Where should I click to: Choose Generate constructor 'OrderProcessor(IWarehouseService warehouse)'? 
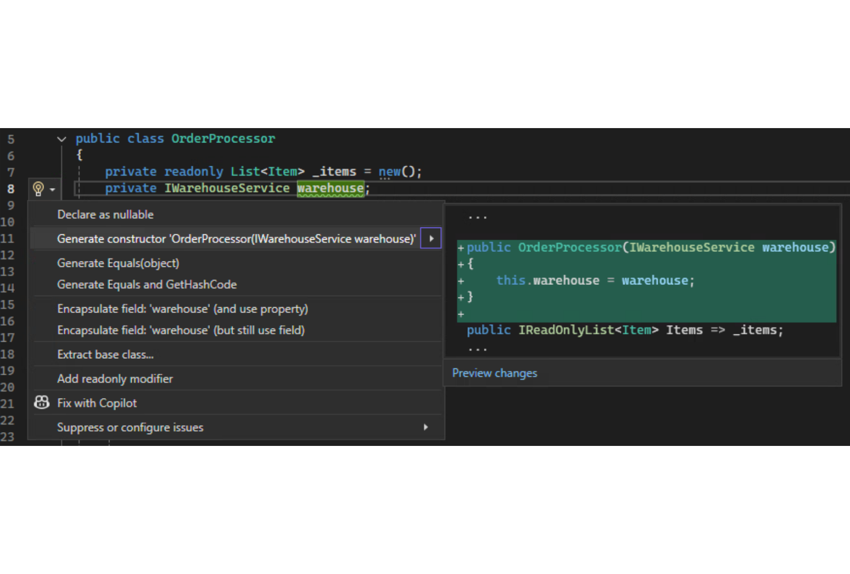coord(236,239)
